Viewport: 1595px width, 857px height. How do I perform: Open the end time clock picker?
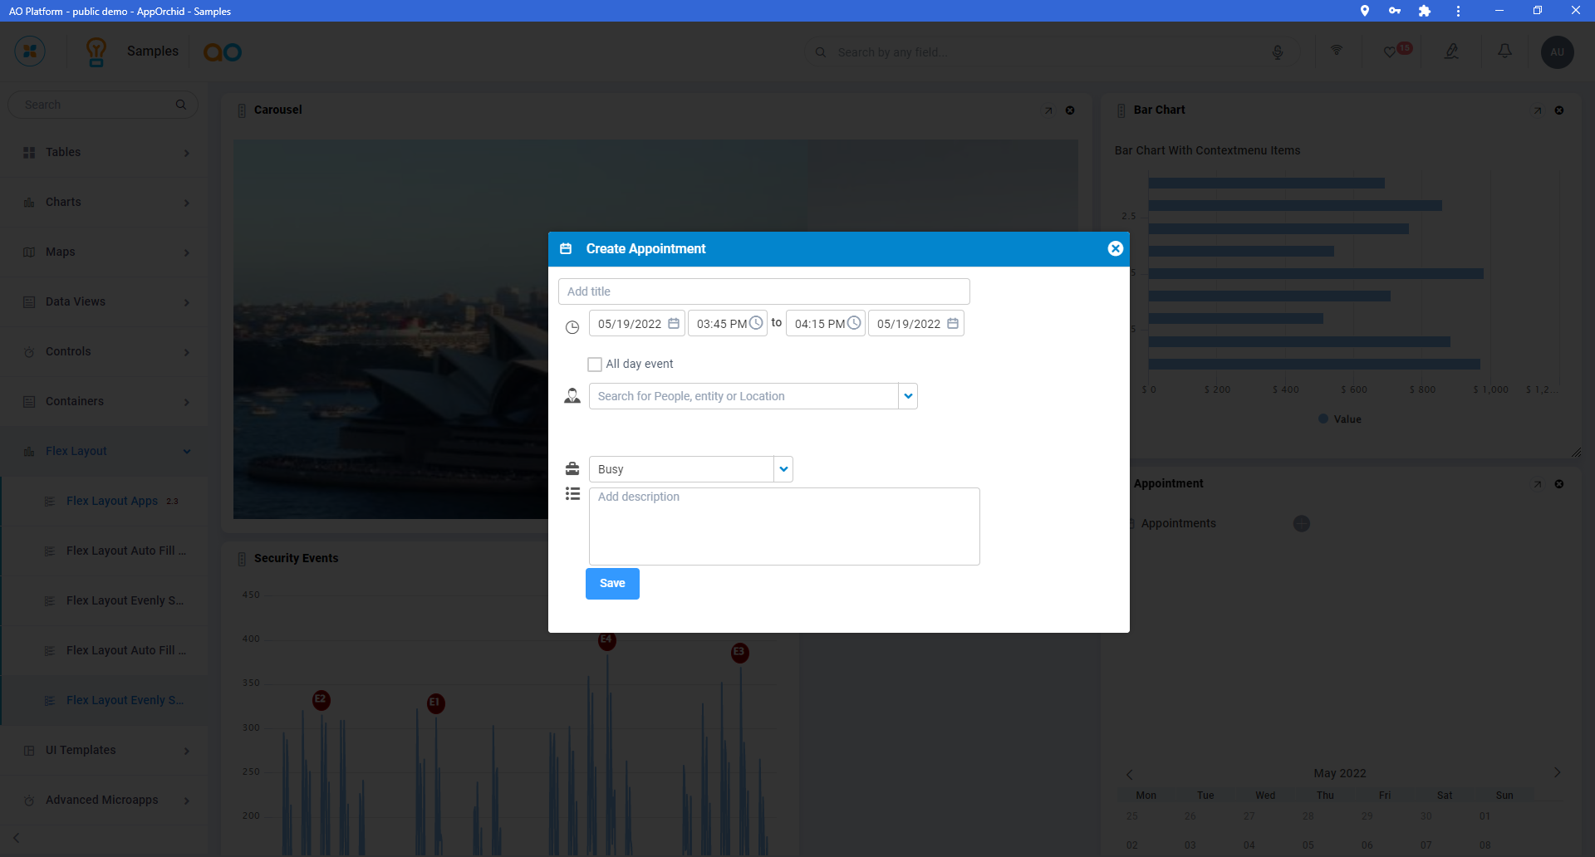(x=854, y=323)
